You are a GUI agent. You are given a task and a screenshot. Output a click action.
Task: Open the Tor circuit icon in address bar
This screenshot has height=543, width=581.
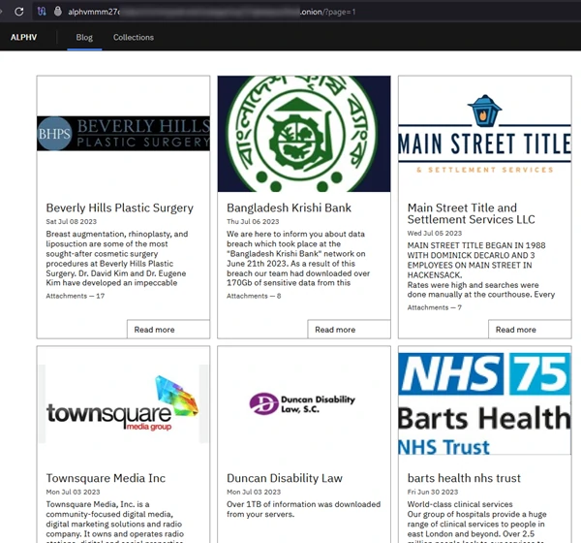click(x=42, y=12)
